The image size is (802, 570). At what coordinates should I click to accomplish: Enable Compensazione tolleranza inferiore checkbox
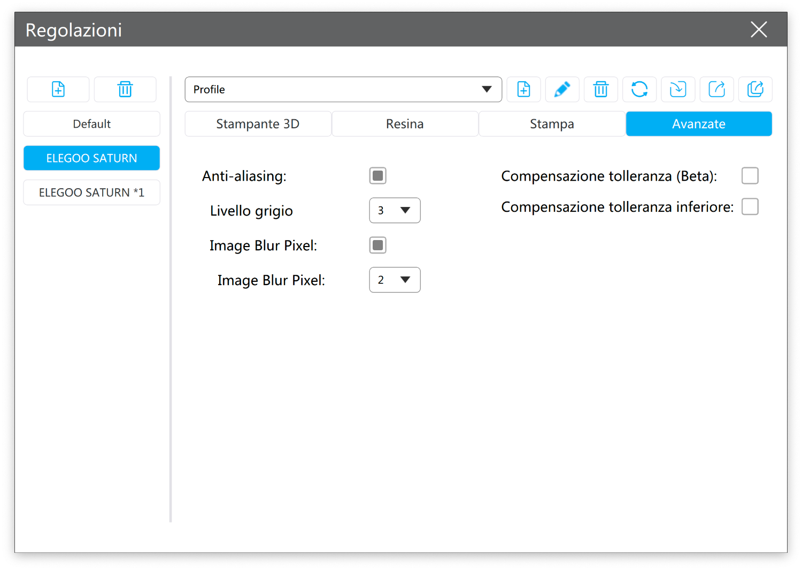point(750,207)
